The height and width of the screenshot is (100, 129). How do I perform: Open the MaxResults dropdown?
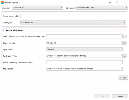tap(84, 69)
